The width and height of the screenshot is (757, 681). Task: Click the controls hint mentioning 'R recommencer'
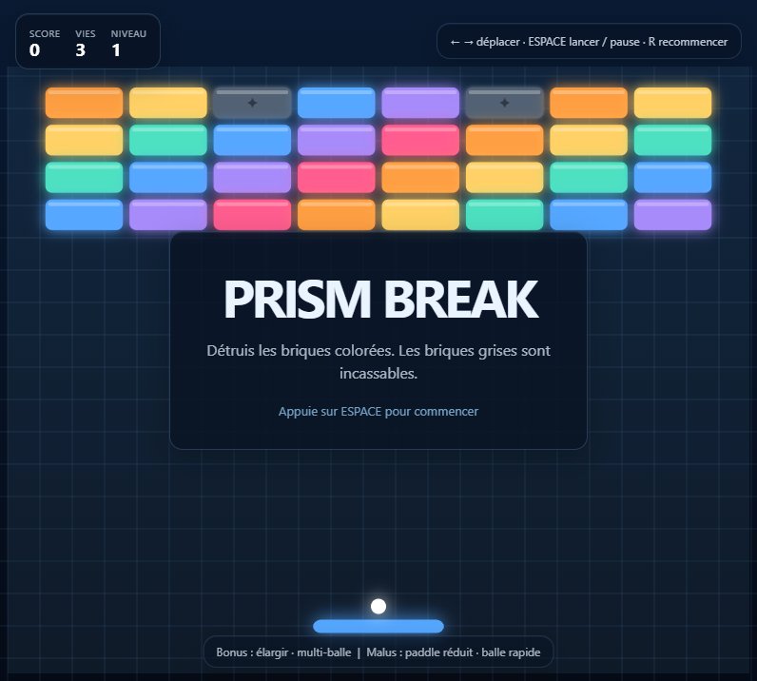click(589, 42)
